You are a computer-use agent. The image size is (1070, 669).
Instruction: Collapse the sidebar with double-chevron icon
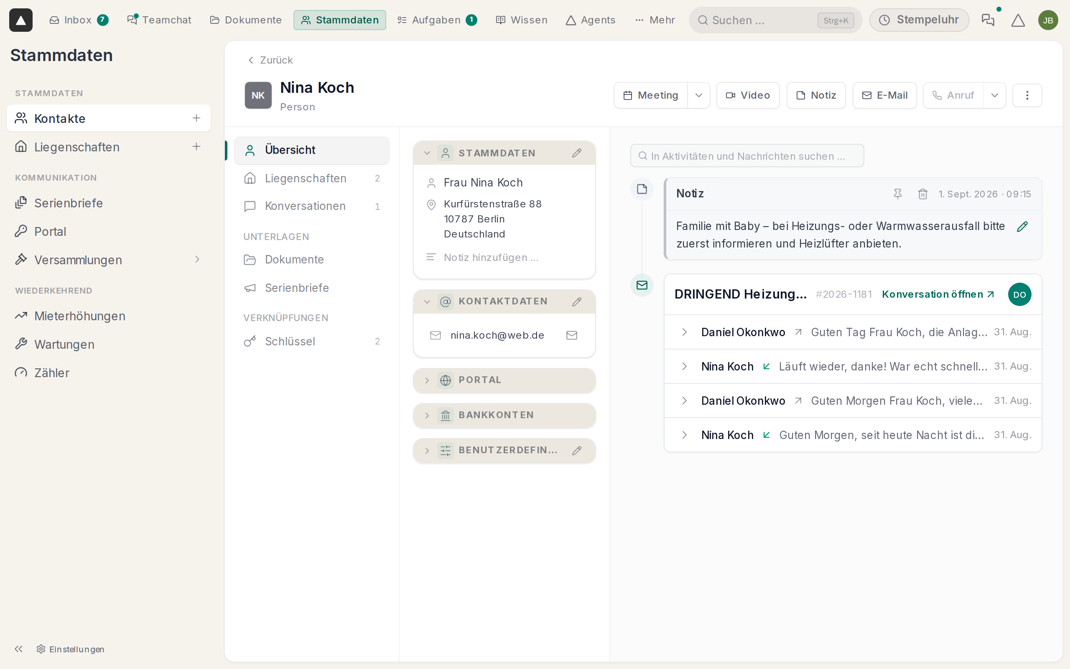(x=18, y=649)
